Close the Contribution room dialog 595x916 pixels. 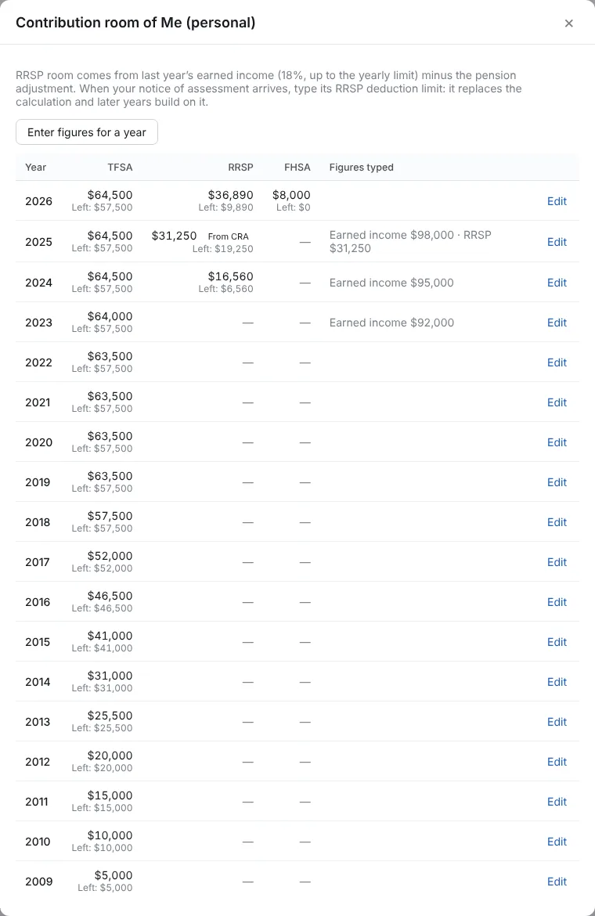(x=568, y=23)
